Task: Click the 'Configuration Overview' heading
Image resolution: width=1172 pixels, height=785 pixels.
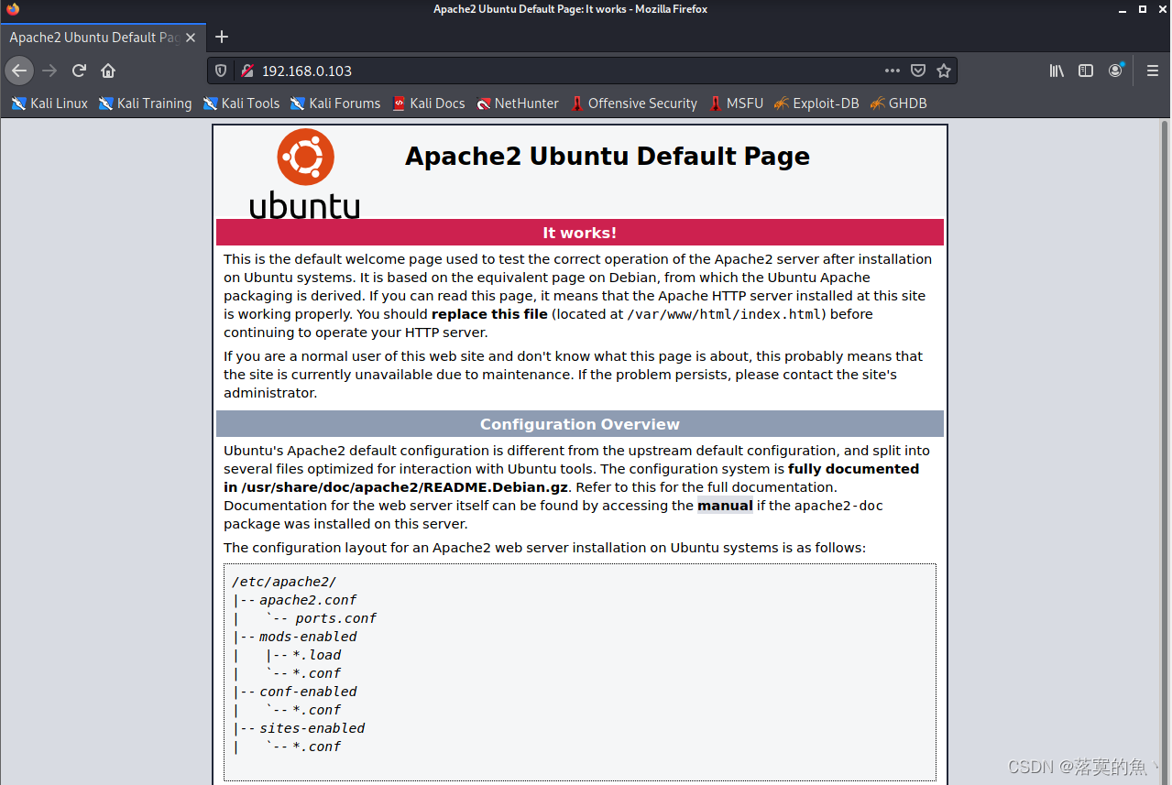Action: pos(580,424)
